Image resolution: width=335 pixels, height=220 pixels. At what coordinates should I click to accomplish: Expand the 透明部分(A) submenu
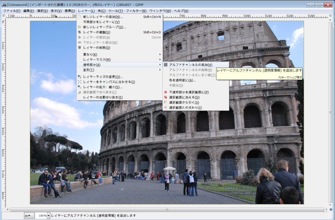(120, 65)
